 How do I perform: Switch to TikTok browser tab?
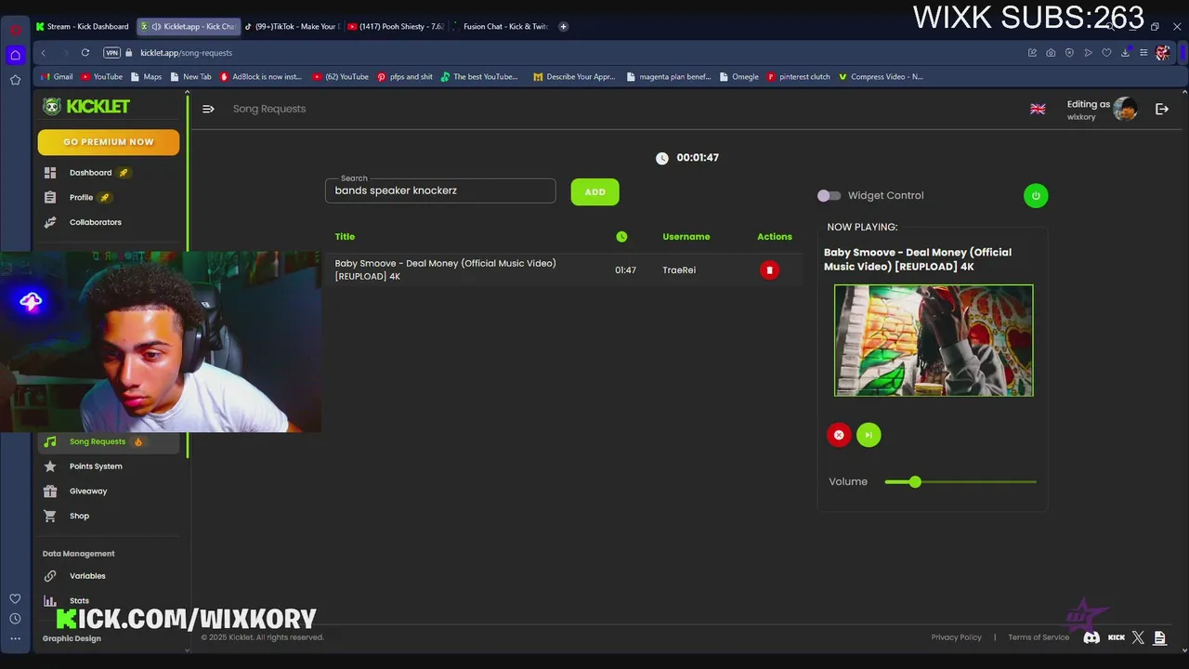pos(293,26)
